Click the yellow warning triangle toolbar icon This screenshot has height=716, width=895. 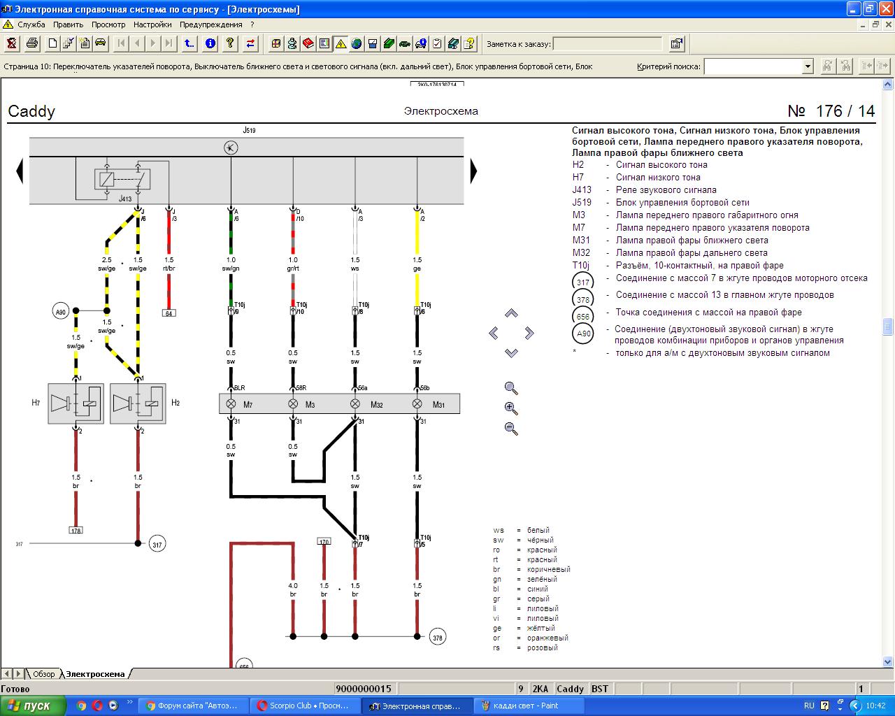tap(341, 43)
